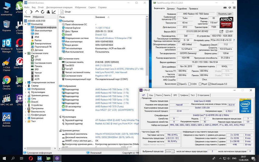The height and width of the screenshot is (162, 259).
Task: Open the DirectX 12.0 link
Action: point(101,35)
